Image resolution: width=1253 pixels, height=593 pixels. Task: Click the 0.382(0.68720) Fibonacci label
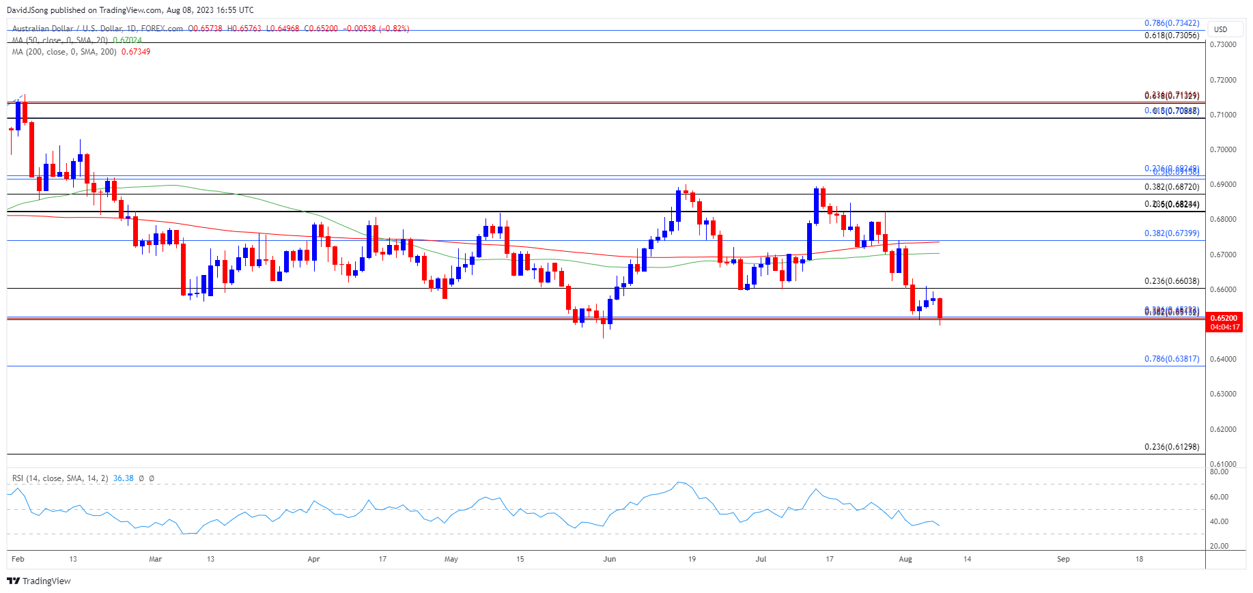1172,187
